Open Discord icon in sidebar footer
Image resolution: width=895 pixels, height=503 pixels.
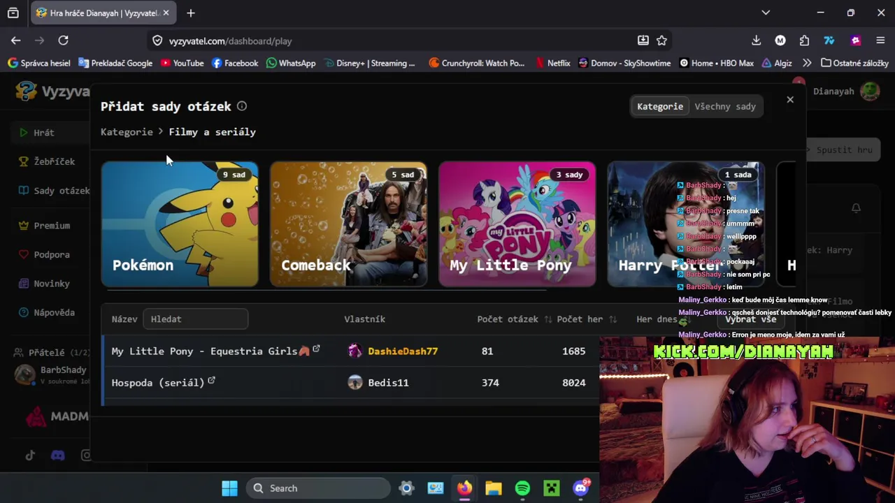click(58, 455)
